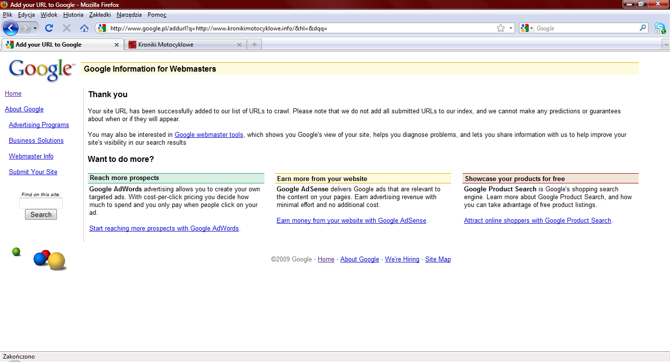The height and width of the screenshot is (362, 670).
Task: Click the Home link in sidebar
Action: coord(13,94)
